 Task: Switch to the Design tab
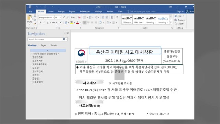click(x=61, y=11)
